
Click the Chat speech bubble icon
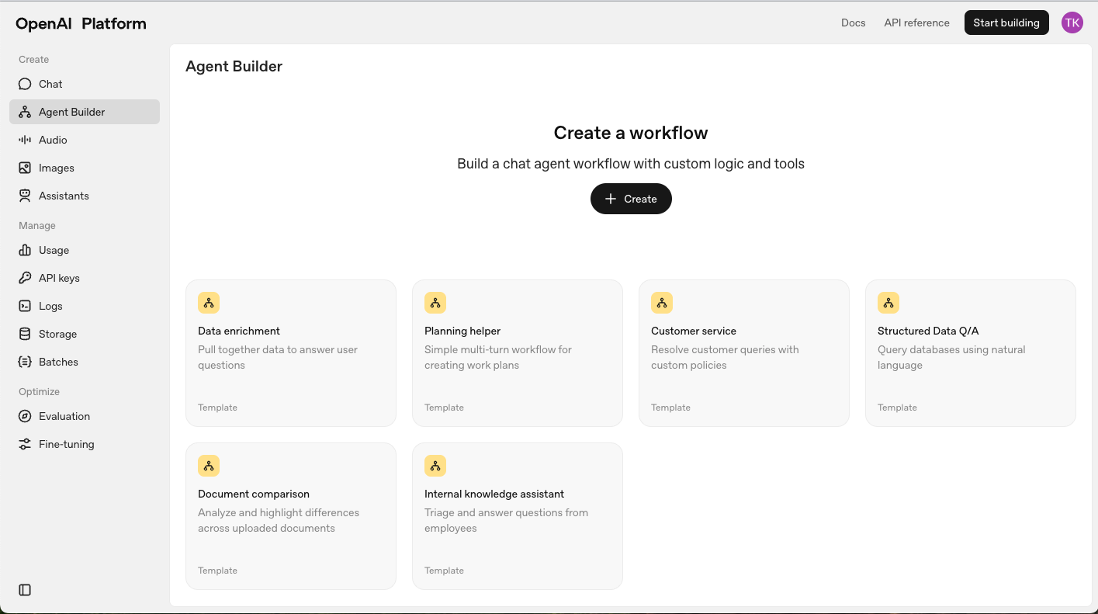click(25, 84)
